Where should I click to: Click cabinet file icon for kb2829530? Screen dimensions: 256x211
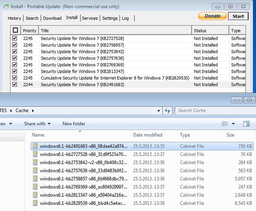(x=35, y=203)
